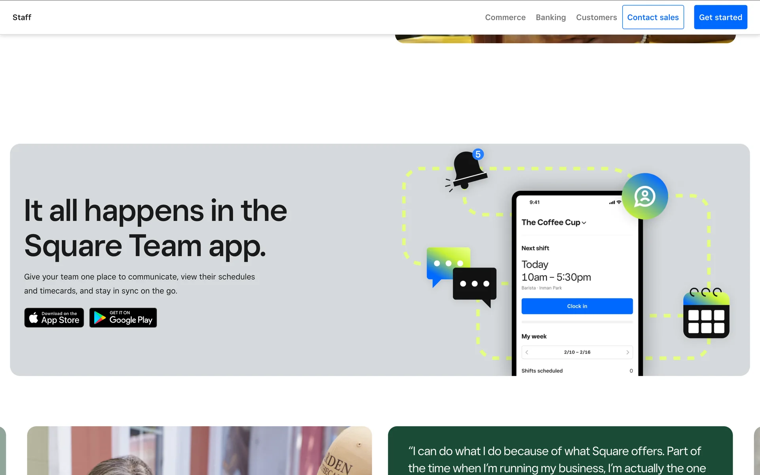Click the photo card of person with cap

click(x=199, y=451)
